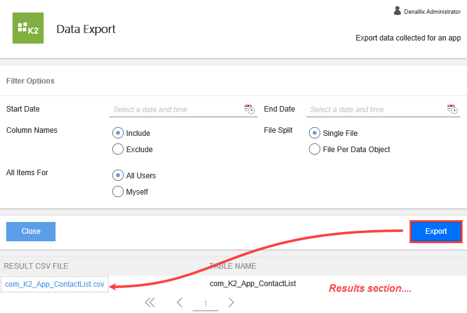Choose Single File split option
Viewport: 467px width, 313px height.
(x=315, y=133)
